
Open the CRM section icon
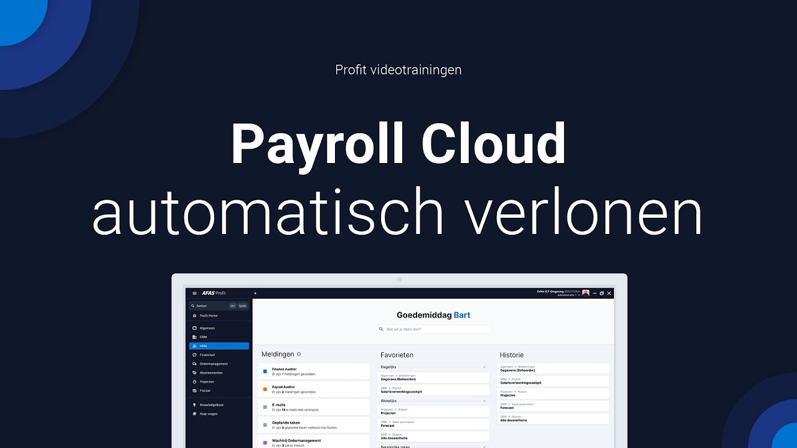(x=194, y=337)
